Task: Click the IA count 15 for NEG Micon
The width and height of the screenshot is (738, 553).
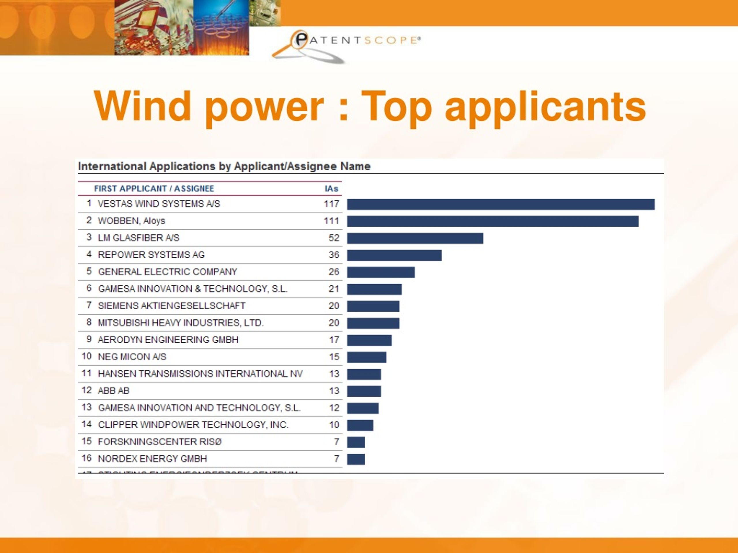Action: point(334,357)
